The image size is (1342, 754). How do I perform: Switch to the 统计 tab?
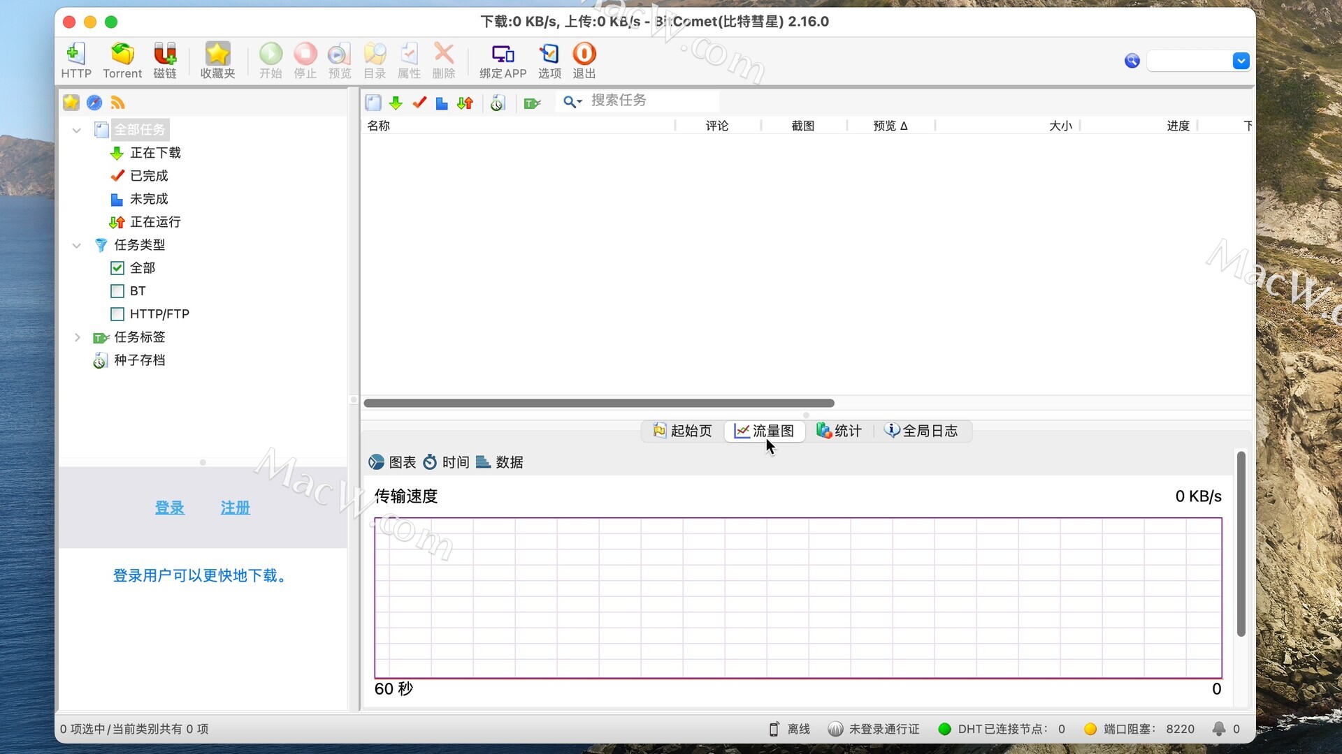[839, 431]
